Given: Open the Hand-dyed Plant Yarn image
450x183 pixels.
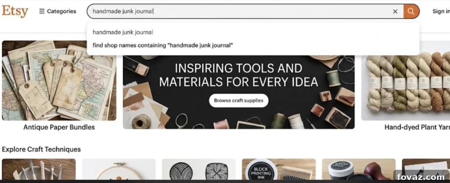Looking at the screenshot, I should [406, 81].
